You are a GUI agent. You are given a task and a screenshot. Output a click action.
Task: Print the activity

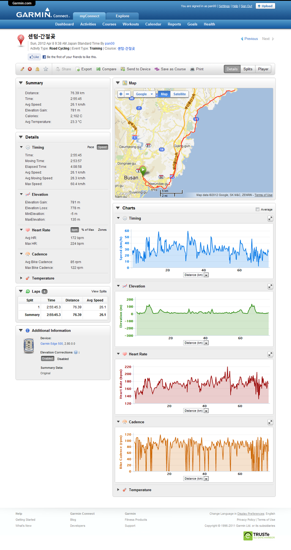coord(197,69)
